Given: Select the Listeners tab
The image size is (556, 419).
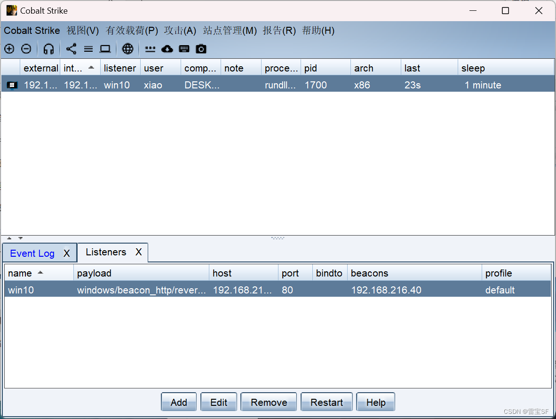Looking at the screenshot, I should coord(106,252).
